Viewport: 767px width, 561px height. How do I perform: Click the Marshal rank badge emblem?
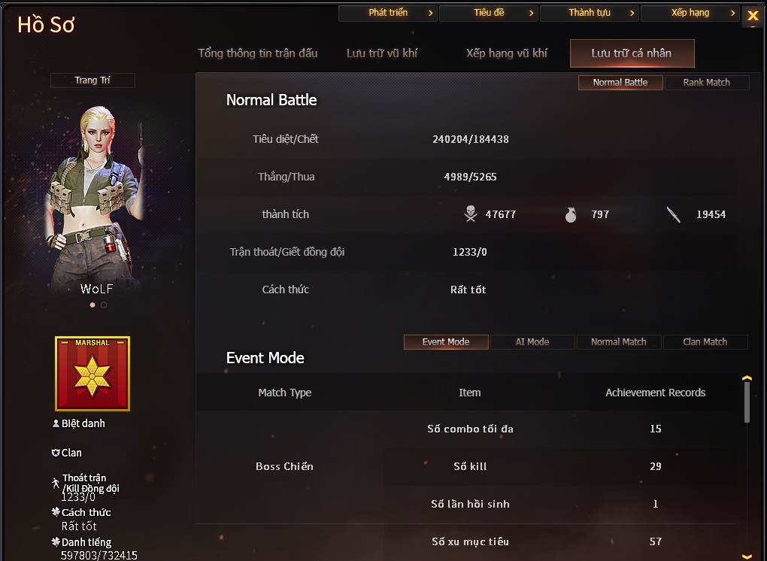click(92, 373)
